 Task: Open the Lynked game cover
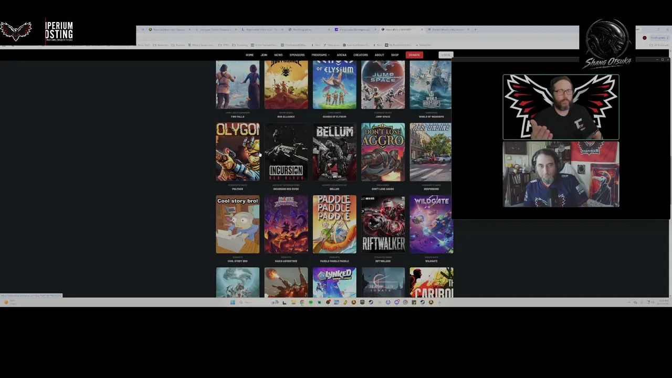click(334, 282)
